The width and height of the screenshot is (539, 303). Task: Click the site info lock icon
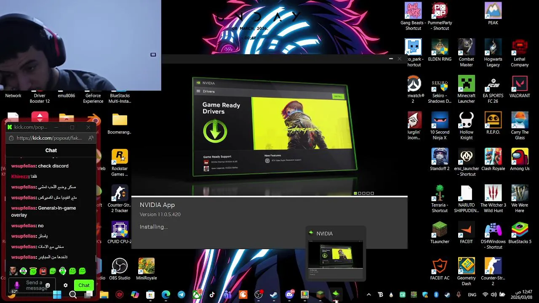click(x=11, y=138)
